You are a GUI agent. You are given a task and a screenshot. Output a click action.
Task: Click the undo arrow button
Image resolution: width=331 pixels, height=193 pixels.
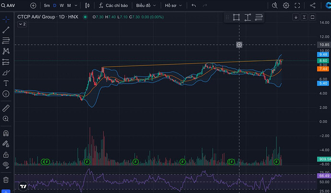click(x=193, y=6)
